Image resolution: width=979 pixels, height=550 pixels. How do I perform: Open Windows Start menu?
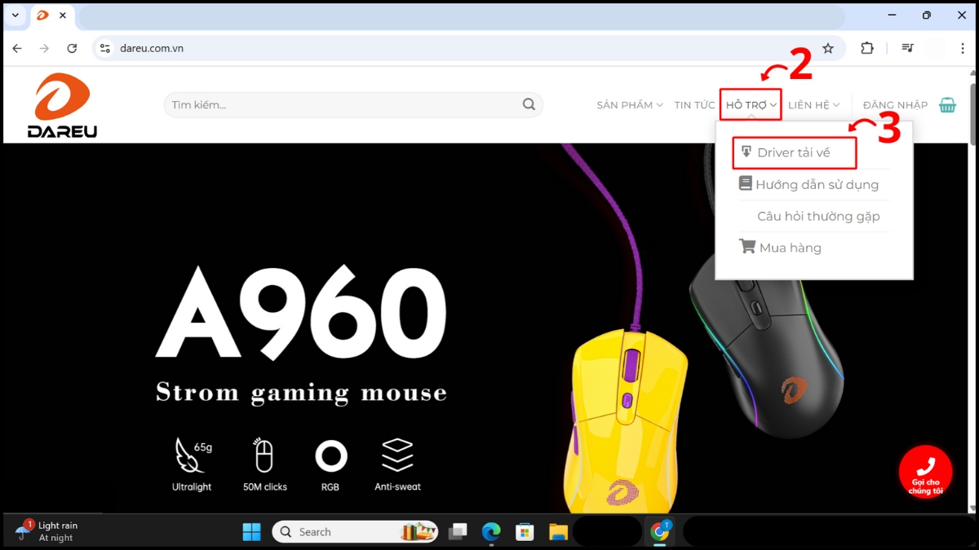click(251, 532)
